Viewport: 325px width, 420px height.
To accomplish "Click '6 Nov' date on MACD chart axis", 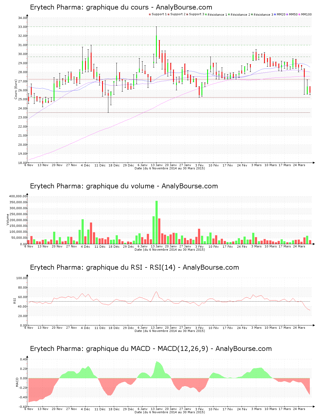I will click(29, 409).
